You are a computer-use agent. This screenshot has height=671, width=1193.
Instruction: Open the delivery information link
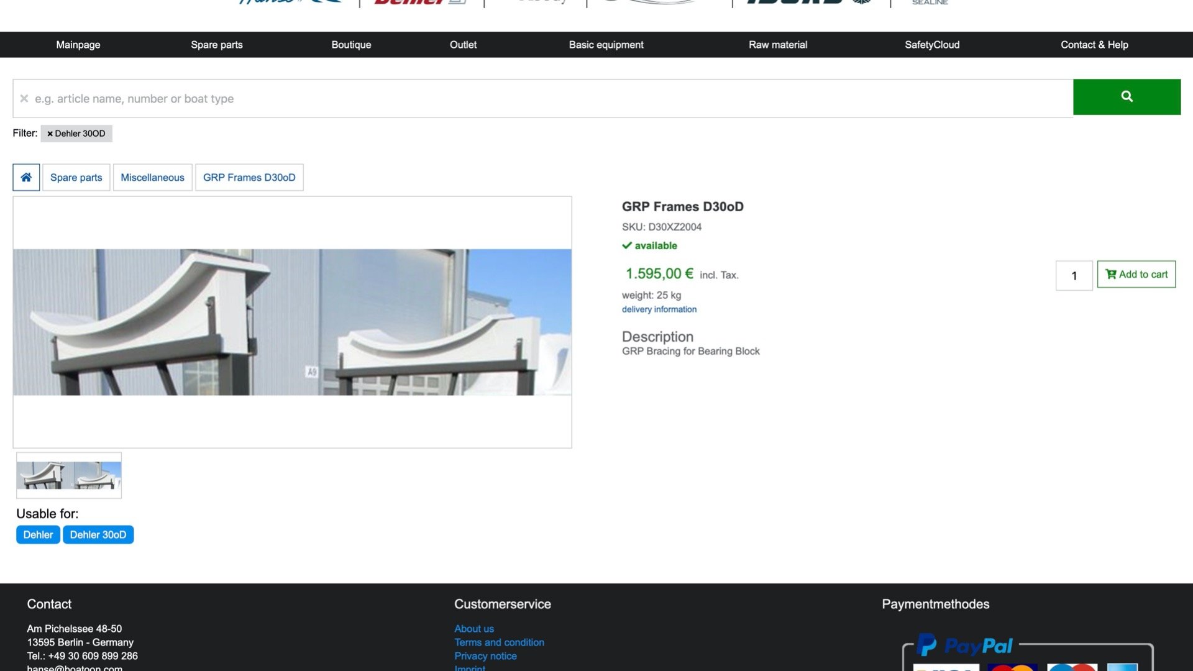pos(659,309)
